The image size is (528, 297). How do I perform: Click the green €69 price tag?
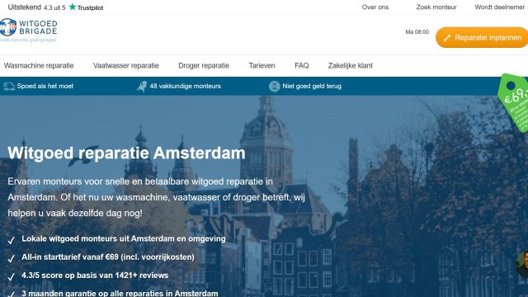click(x=515, y=102)
